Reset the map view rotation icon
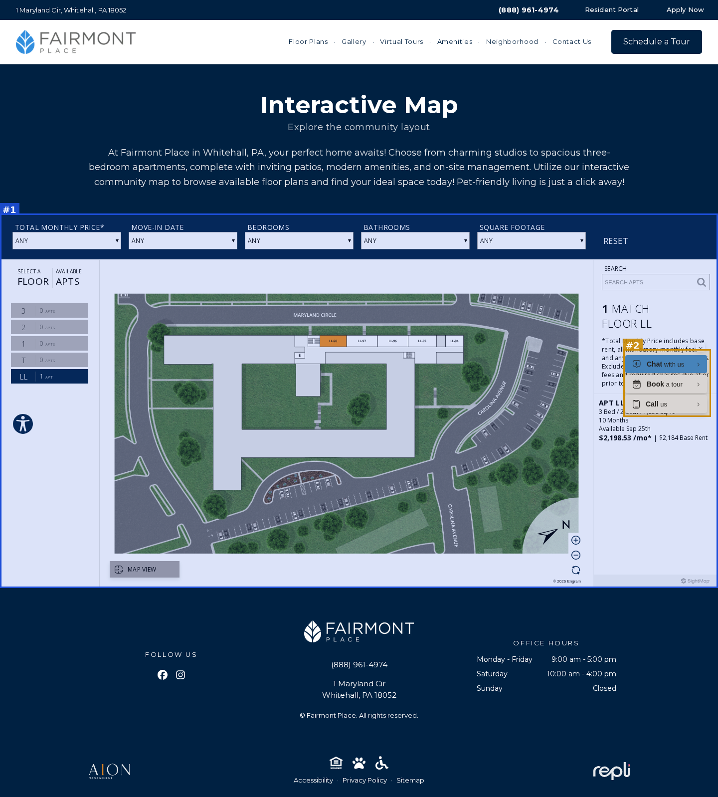 pos(576,570)
